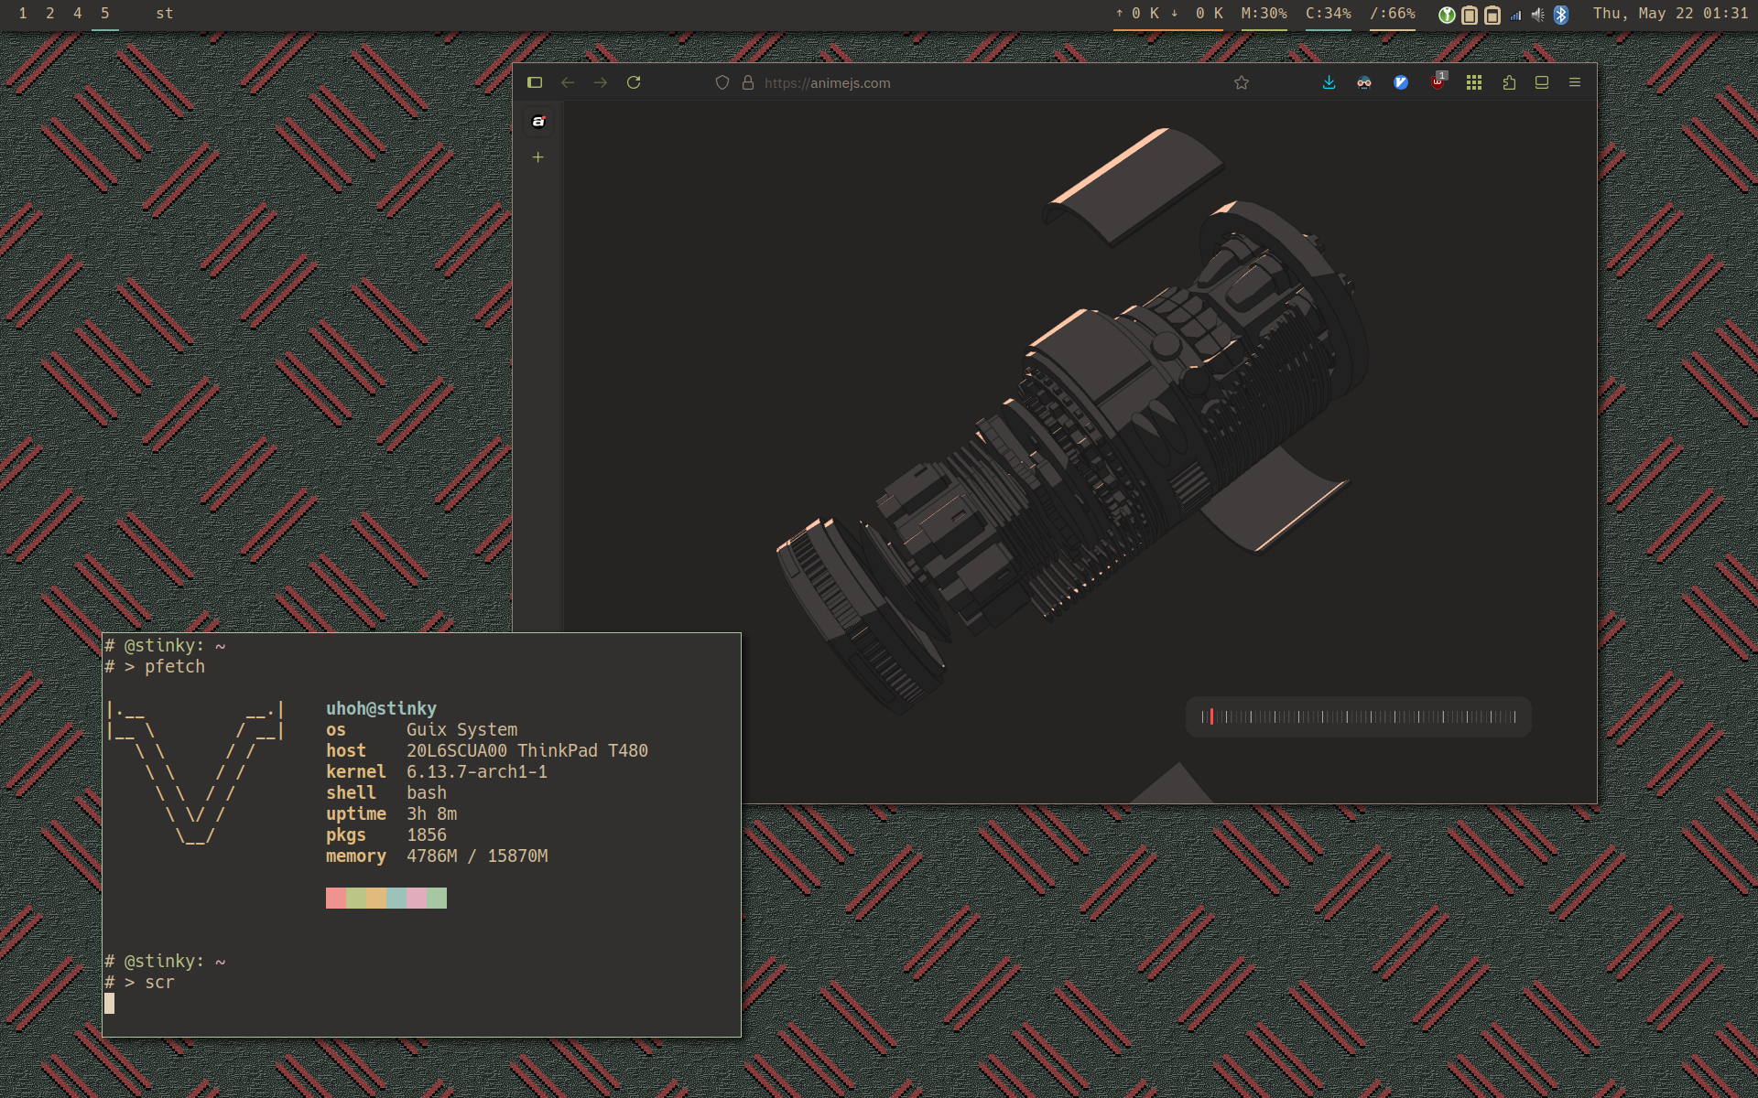Image resolution: width=1758 pixels, height=1098 pixels.
Task: Click 'Guix System' os value in terminal
Action: [462, 729]
